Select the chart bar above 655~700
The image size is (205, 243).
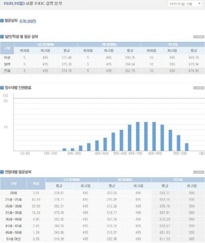138,136
